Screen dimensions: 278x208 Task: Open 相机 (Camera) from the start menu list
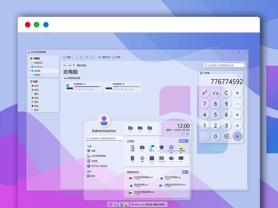(91, 176)
